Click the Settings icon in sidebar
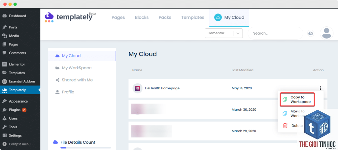The width and height of the screenshot is (338, 150). pyautogui.click(x=4, y=135)
